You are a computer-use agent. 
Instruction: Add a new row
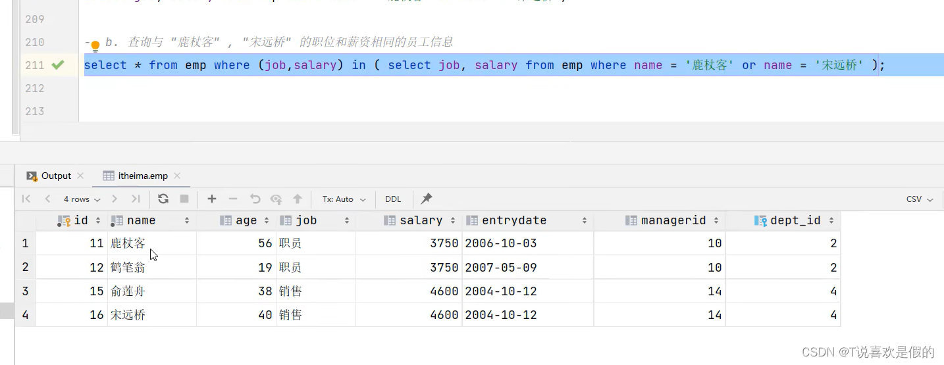[212, 199]
